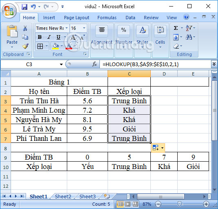Open borders dropdown arrow
The image size is (218, 209).
coord(46,46)
